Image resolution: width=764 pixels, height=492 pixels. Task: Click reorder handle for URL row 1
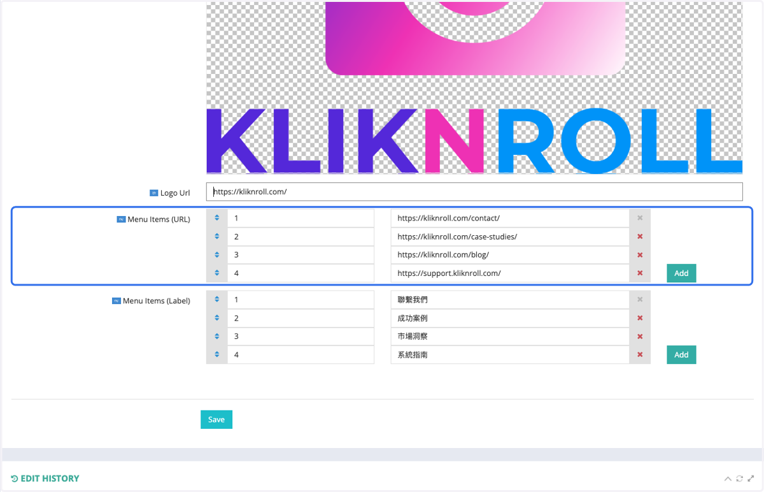tap(217, 218)
